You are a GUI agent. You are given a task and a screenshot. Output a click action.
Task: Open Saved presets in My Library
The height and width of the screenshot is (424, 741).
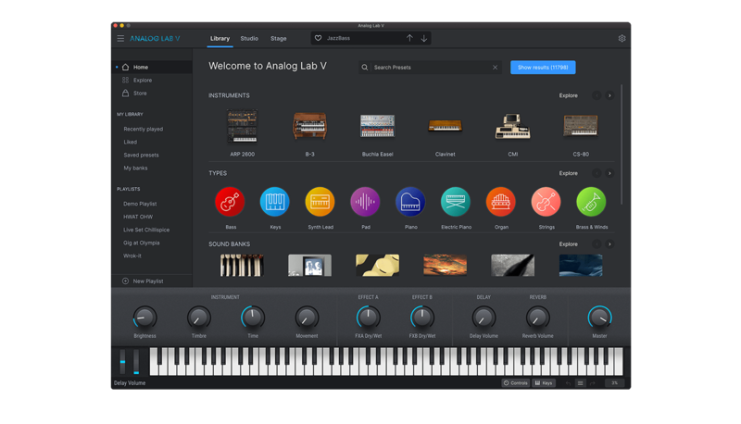[142, 155]
